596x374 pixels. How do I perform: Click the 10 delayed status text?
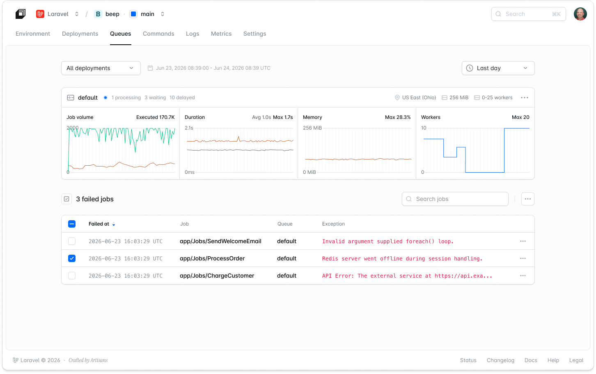pos(182,98)
